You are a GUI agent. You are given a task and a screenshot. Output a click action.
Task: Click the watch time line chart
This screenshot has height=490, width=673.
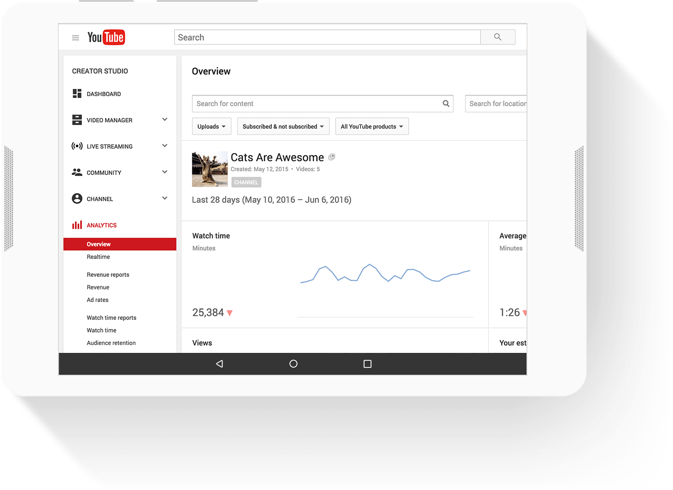coord(385,273)
